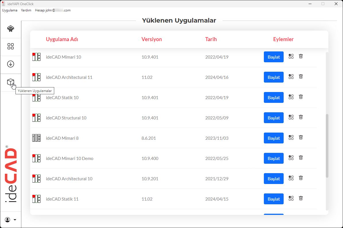Open the home page sidebar icon
The height and width of the screenshot is (228, 343).
click(x=11, y=29)
